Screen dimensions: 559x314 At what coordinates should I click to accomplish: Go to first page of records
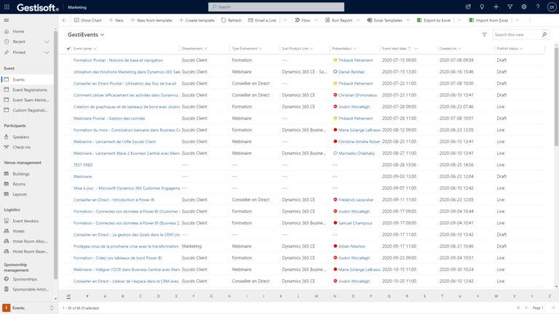pyautogui.click(x=519, y=307)
